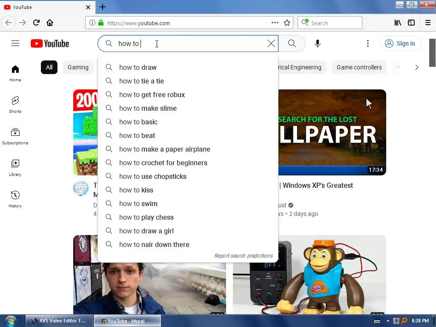Open Shorts in the sidebar
Image resolution: width=436 pixels, height=327 pixels.
(x=15, y=105)
